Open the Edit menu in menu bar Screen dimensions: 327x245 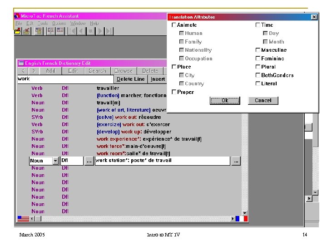click(x=30, y=23)
